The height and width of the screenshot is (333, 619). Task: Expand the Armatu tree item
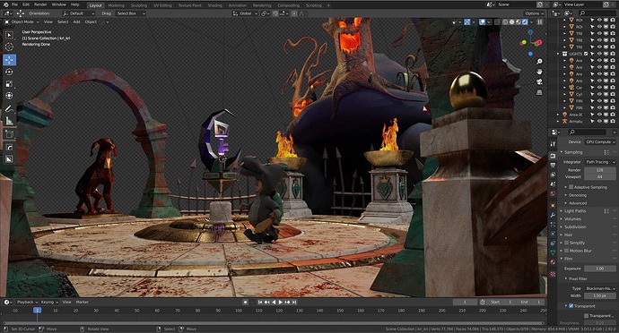point(558,122)
